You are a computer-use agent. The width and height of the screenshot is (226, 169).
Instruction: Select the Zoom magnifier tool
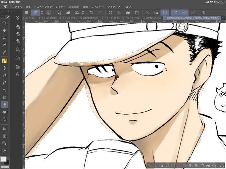click(4, 23)
